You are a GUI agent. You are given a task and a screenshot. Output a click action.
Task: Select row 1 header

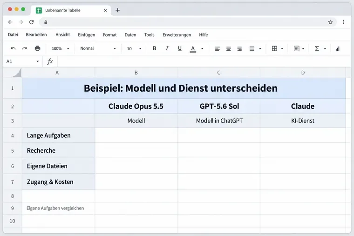[13, 88]
